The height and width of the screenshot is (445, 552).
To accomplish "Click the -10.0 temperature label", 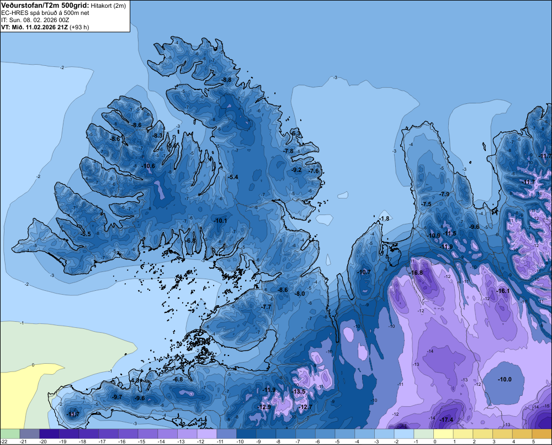I will click(505, 379).
